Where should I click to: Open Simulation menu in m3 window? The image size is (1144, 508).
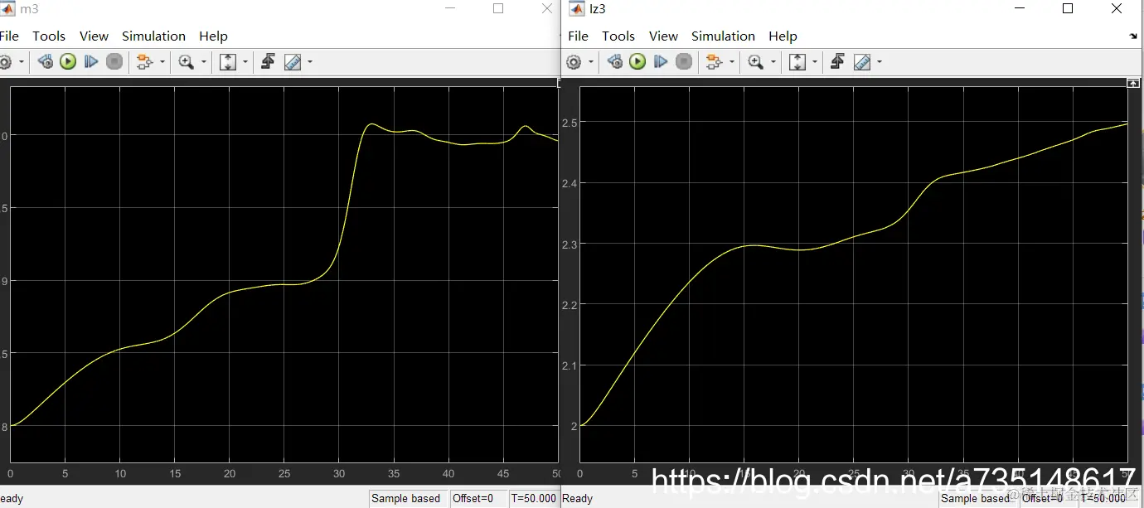(x=153, y=36)
